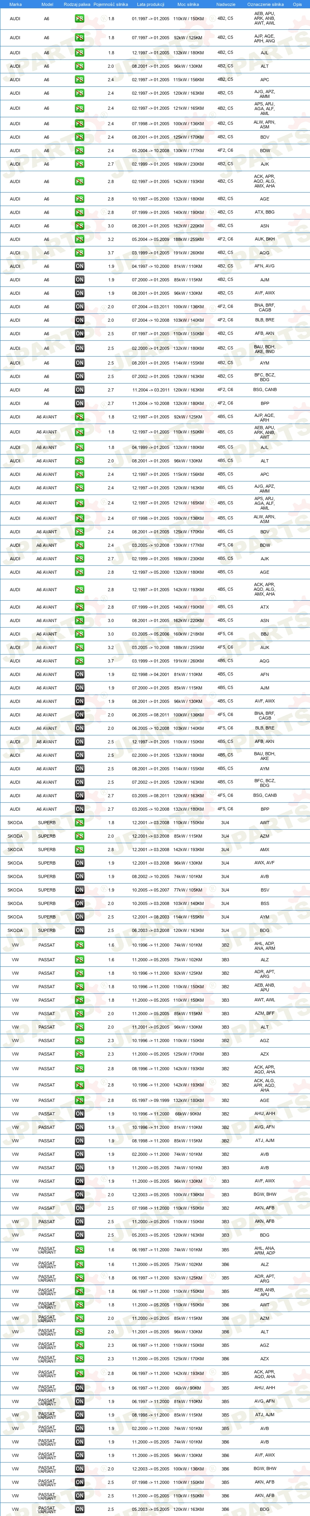Click the Lata produkcji column header

tap(151, 4)
